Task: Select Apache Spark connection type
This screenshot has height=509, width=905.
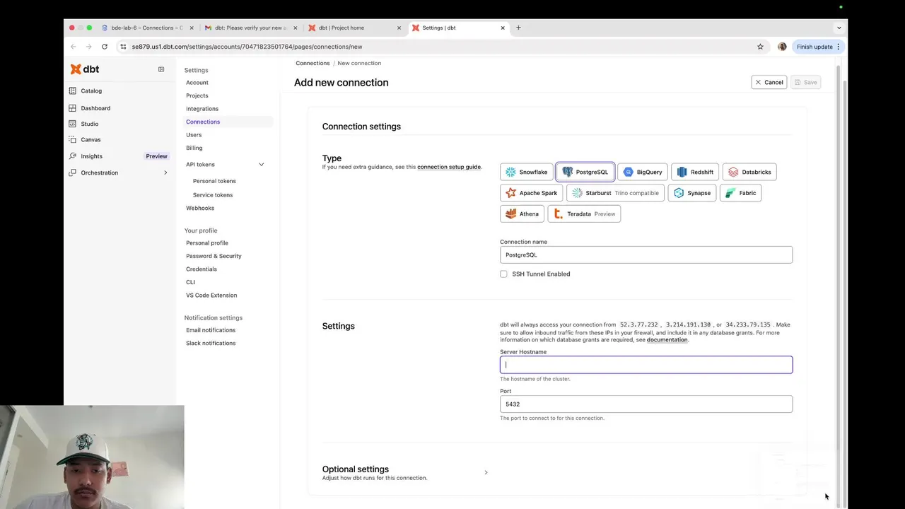Action: (532, 193)
